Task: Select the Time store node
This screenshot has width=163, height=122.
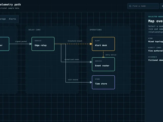Action: pyautogui.click(x=103, y=82)
